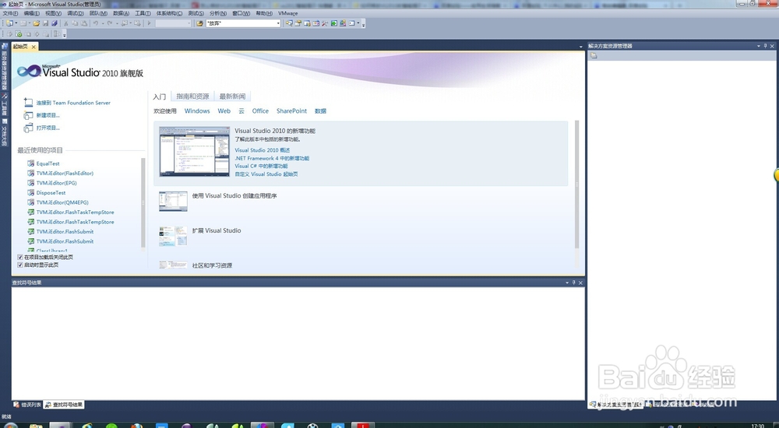Click the content area vertical scrollbar
The image size is (779, 428).
[x=576, y=184]
